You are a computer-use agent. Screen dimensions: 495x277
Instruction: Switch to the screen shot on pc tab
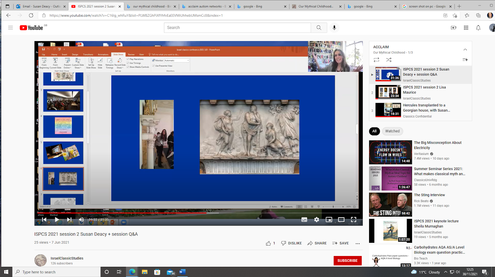tap(427, 6)
